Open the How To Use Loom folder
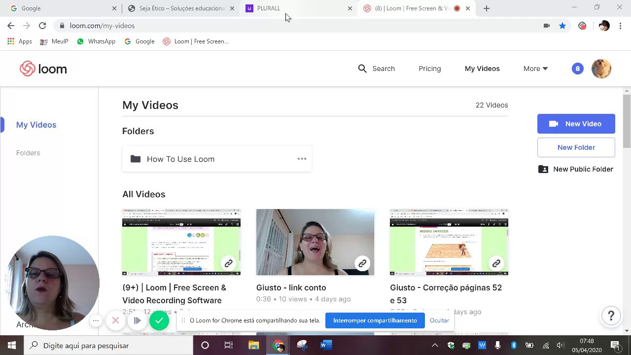The height and width of the screenshot is (355, 631). 217,159
